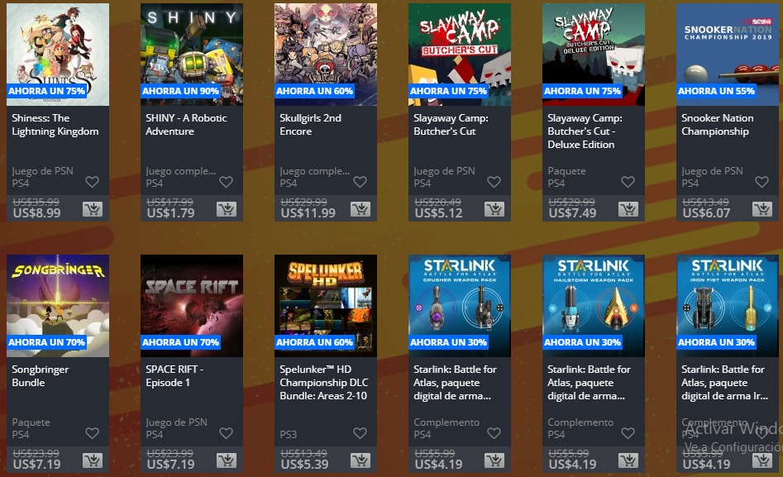The height and width of the screenshot is (477, 783).
Task: Open the Spelunker HD Championship DLC Bundle link
Action: click(x=323, y=383)
